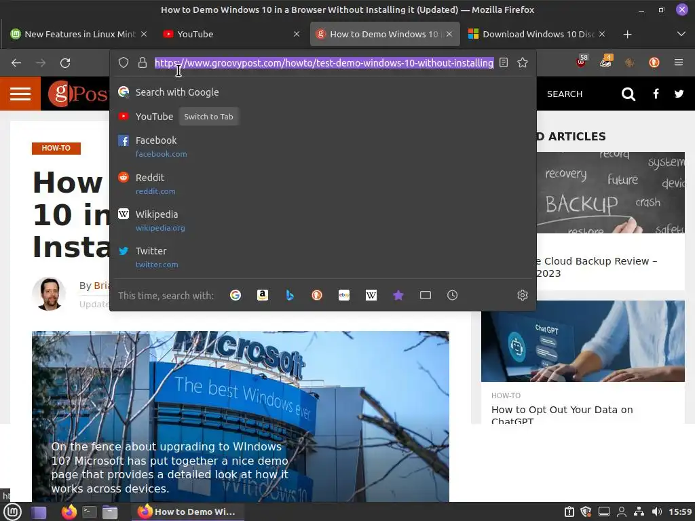Launch Terminal from the taskbar
This screenshot has height=521, width=695.
[x=90, y=513]
